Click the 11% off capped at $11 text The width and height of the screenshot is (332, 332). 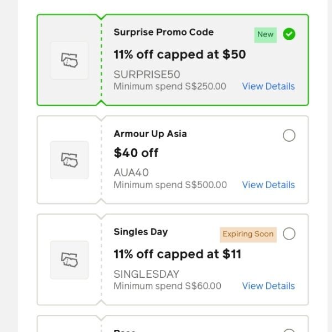(x=177, y=254)
